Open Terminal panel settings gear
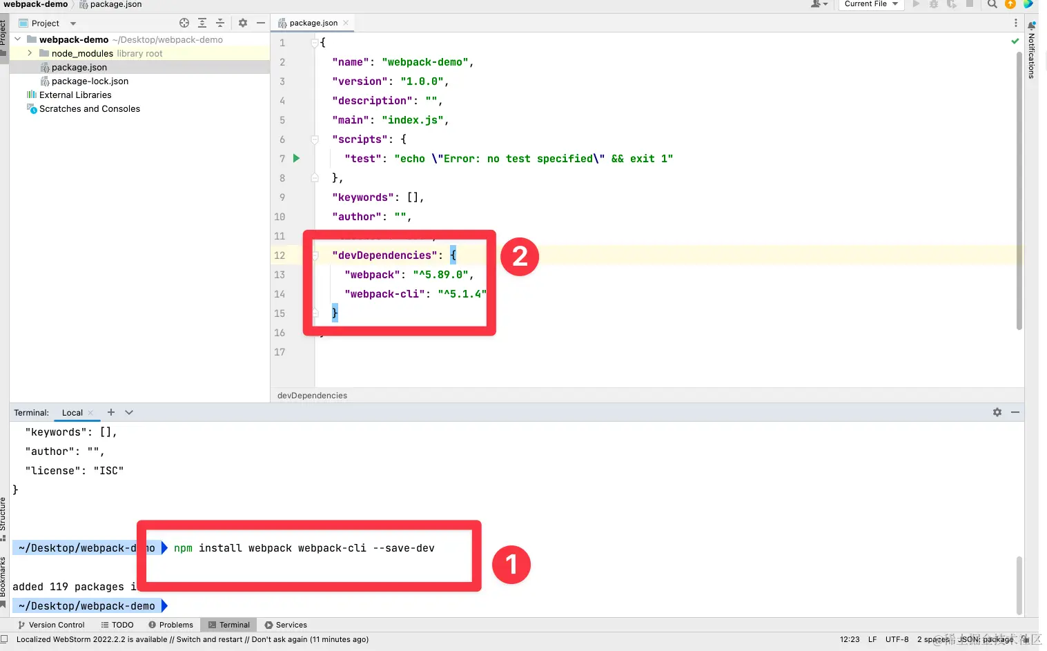This screenshot has width=1047, height=651. (x=997, y=412)
